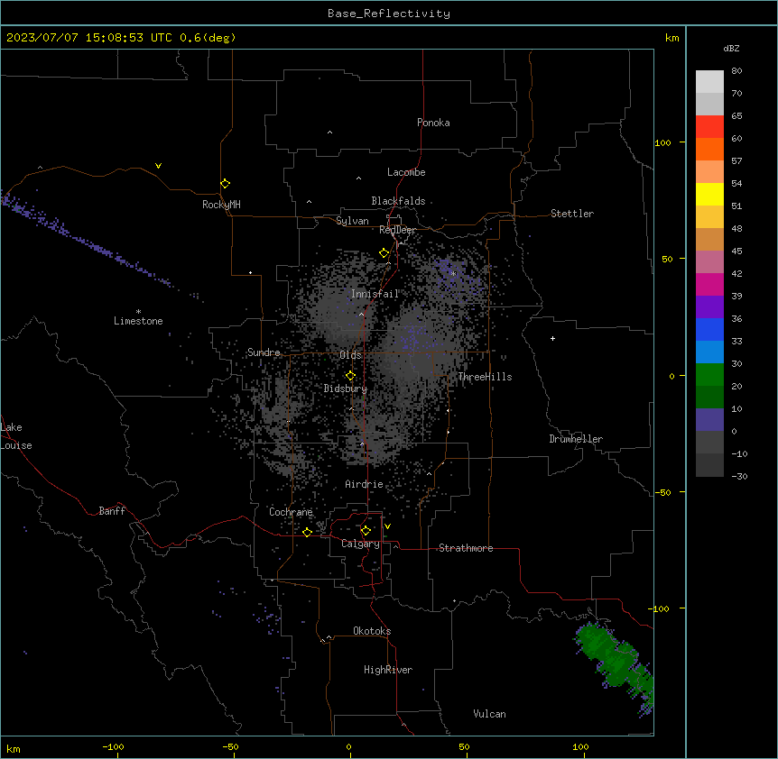
Task: Select the yellow diamond marker above Calgary label
Action: coord(366,531)
